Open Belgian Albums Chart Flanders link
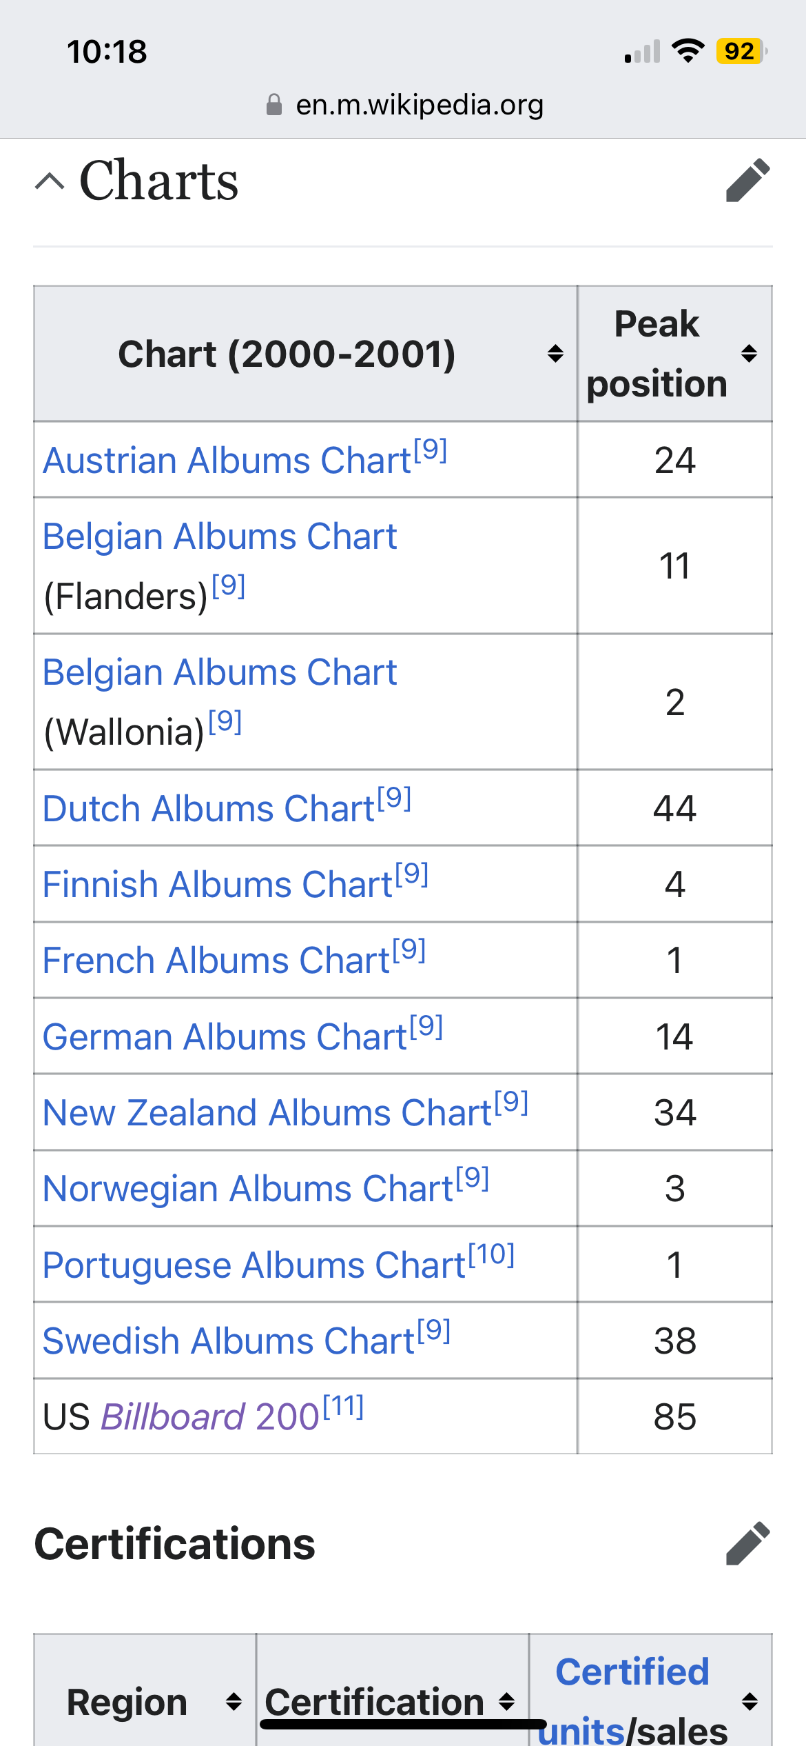Image resolution: width=806 pixels, height=1746 pixels. pos(219,536)
